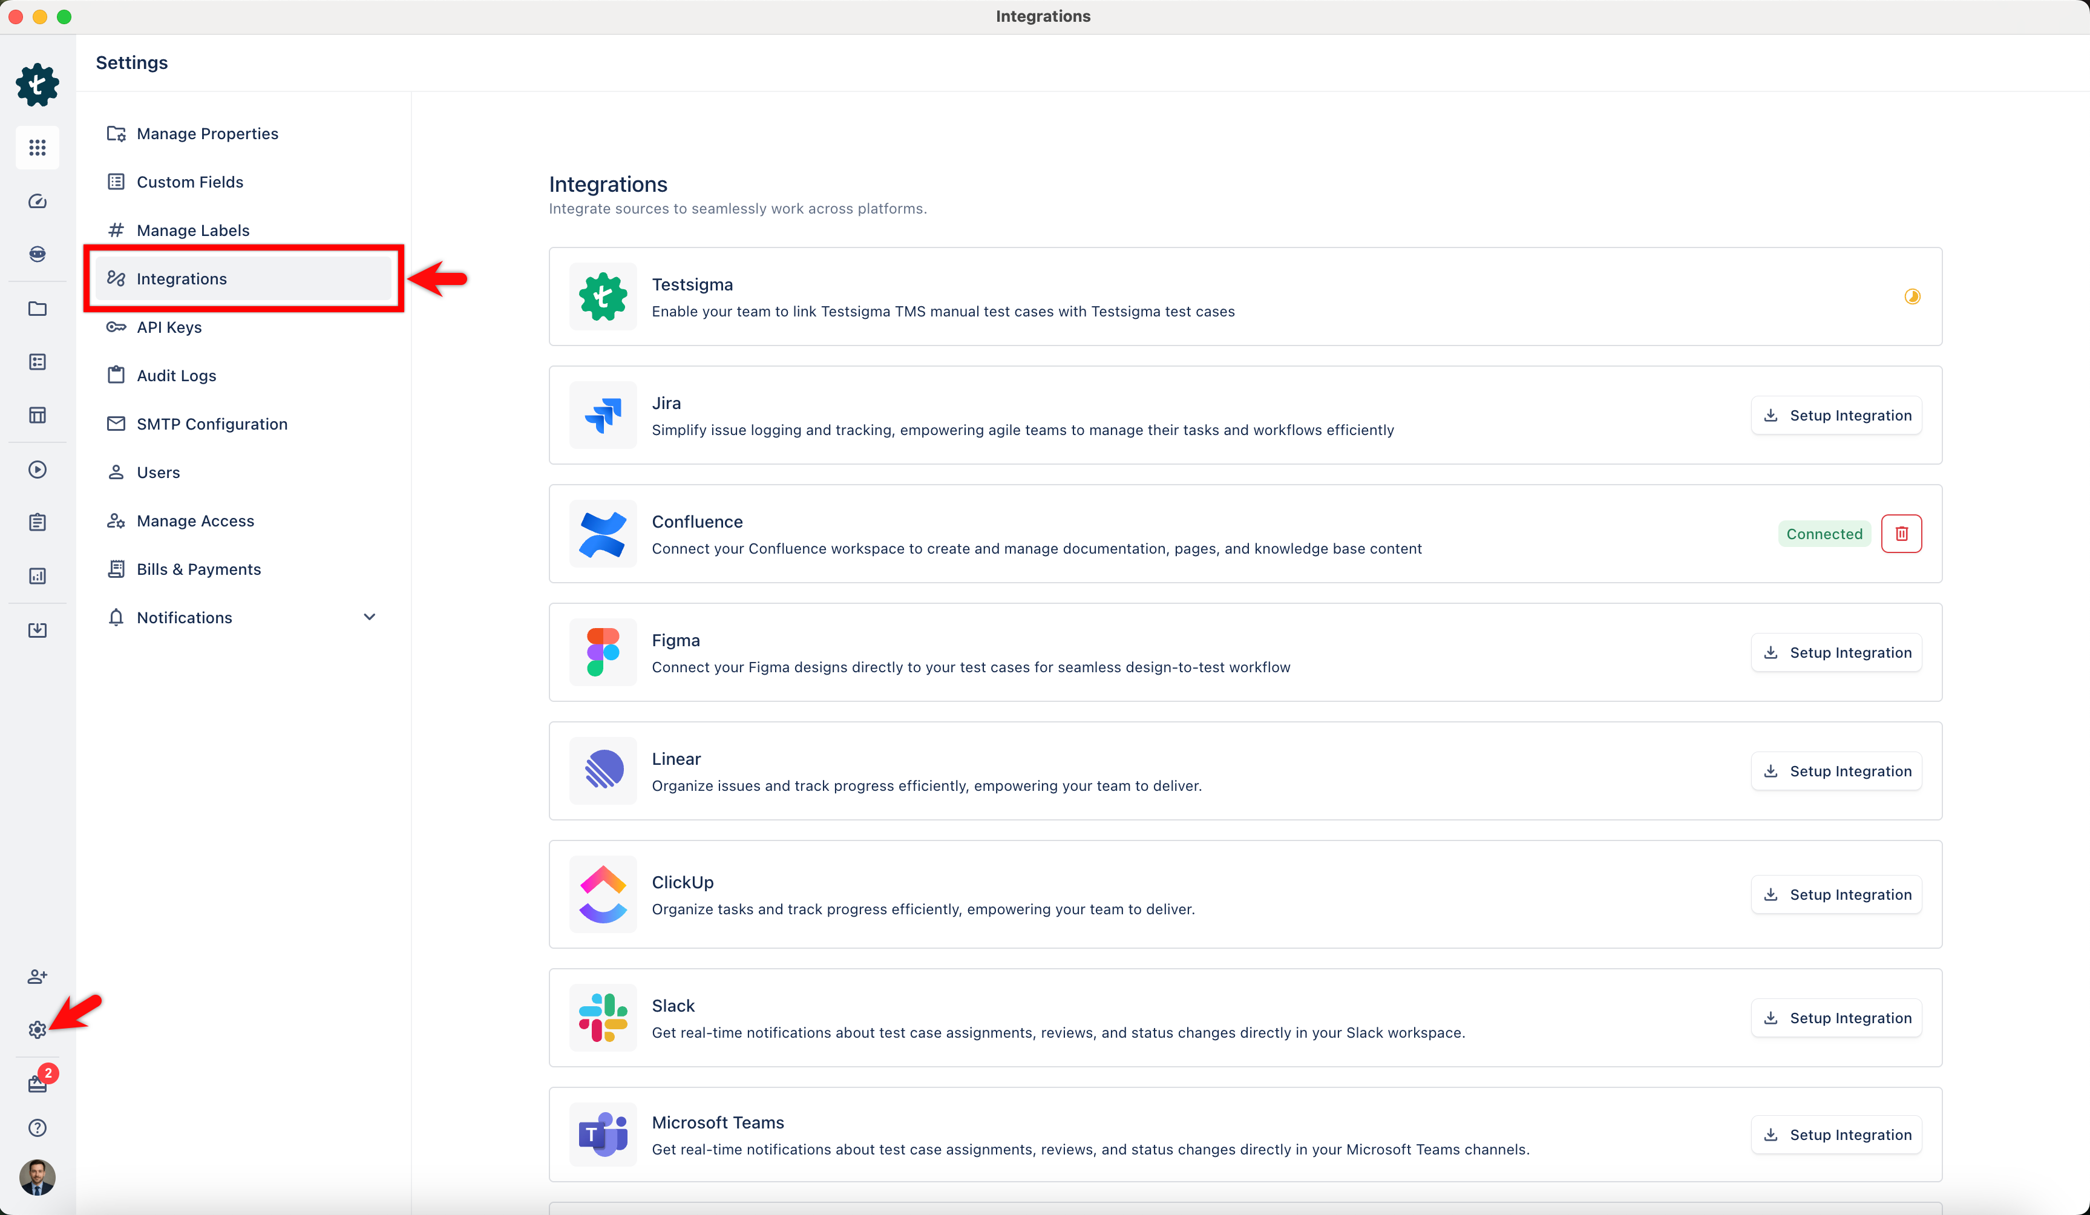Open your profile avatar at sidebar bottom
Screen dimensions: 2090x1215
[x=38, y=1177]
